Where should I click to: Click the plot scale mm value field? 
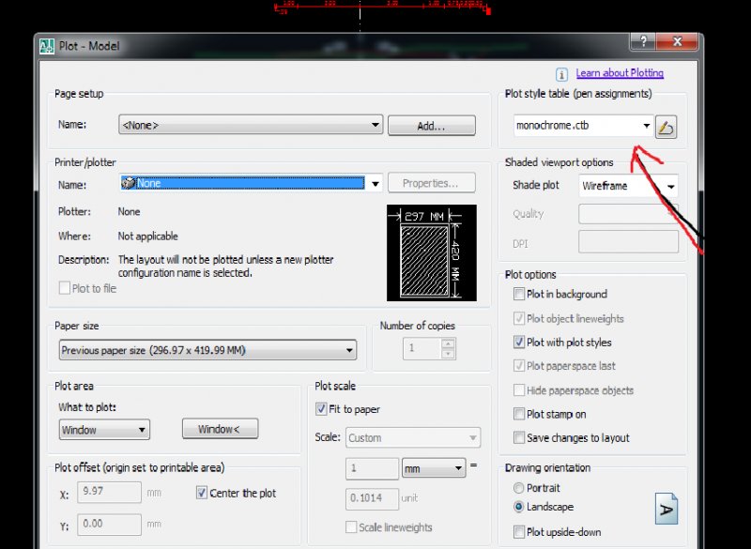[372, 468]
